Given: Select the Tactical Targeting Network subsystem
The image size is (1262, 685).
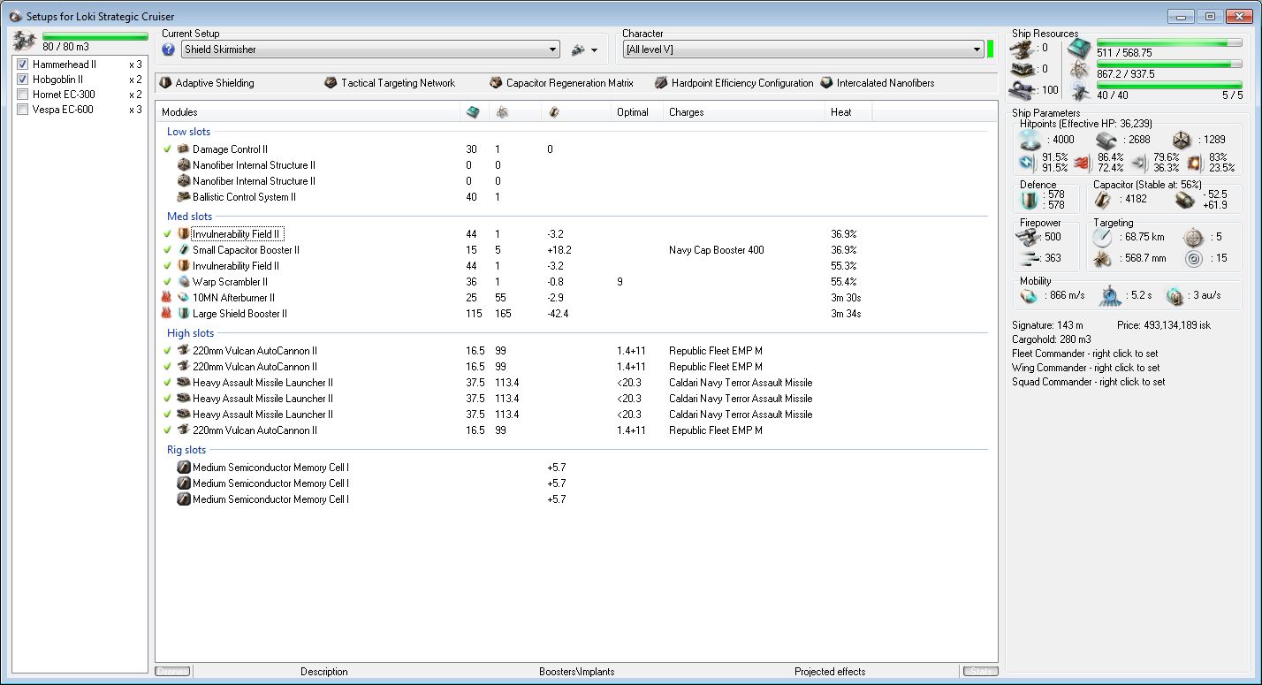Looking at the screenshot, I should [x=390, y=83].
